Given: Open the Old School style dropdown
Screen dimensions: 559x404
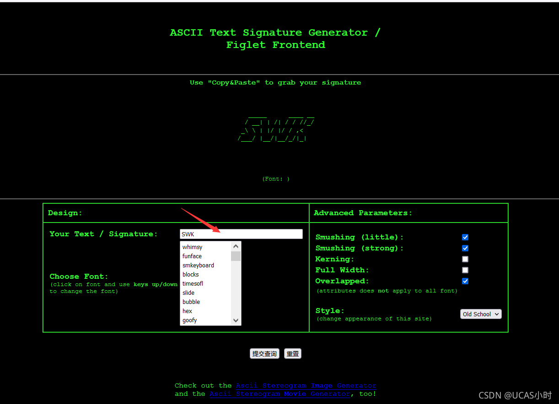Looking at the screenshot, I should tap(481, 314).
